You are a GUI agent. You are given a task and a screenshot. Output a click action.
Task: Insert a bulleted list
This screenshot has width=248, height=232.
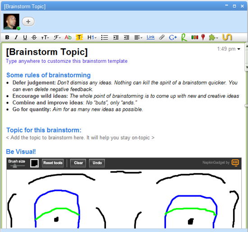[105, 38]
